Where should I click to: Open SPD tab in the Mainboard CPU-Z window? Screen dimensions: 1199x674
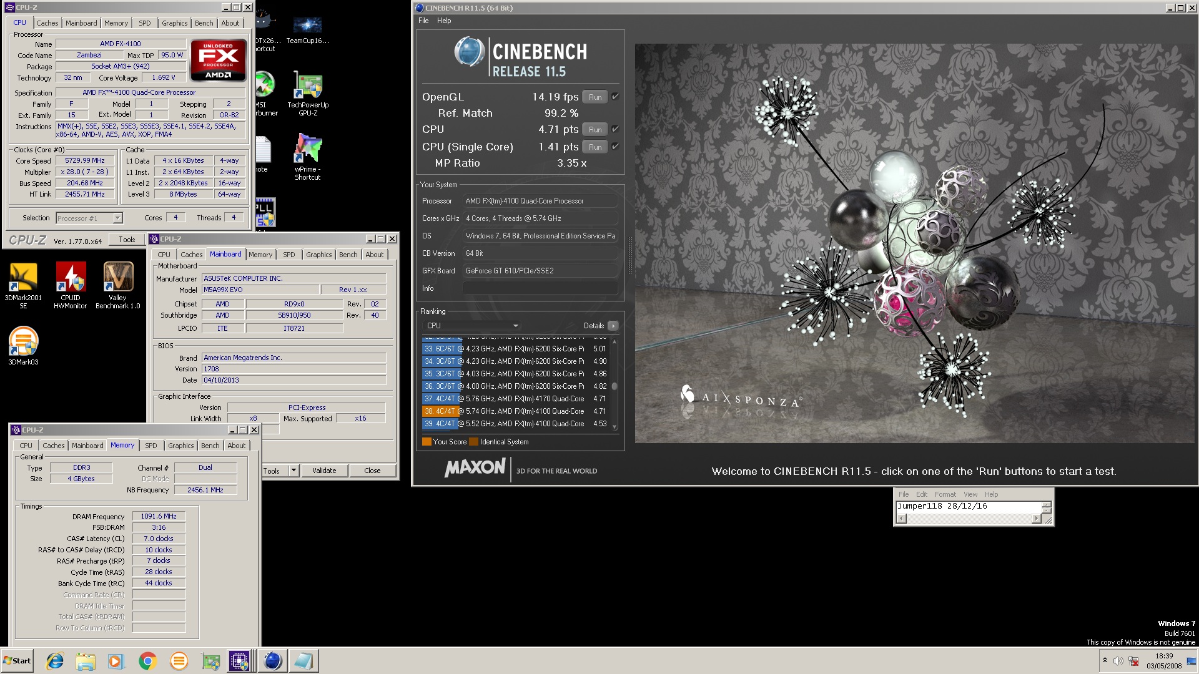[289, 255]
